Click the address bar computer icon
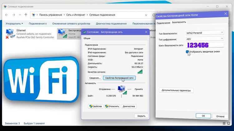234x131 pixels. [x=34, y=15]
